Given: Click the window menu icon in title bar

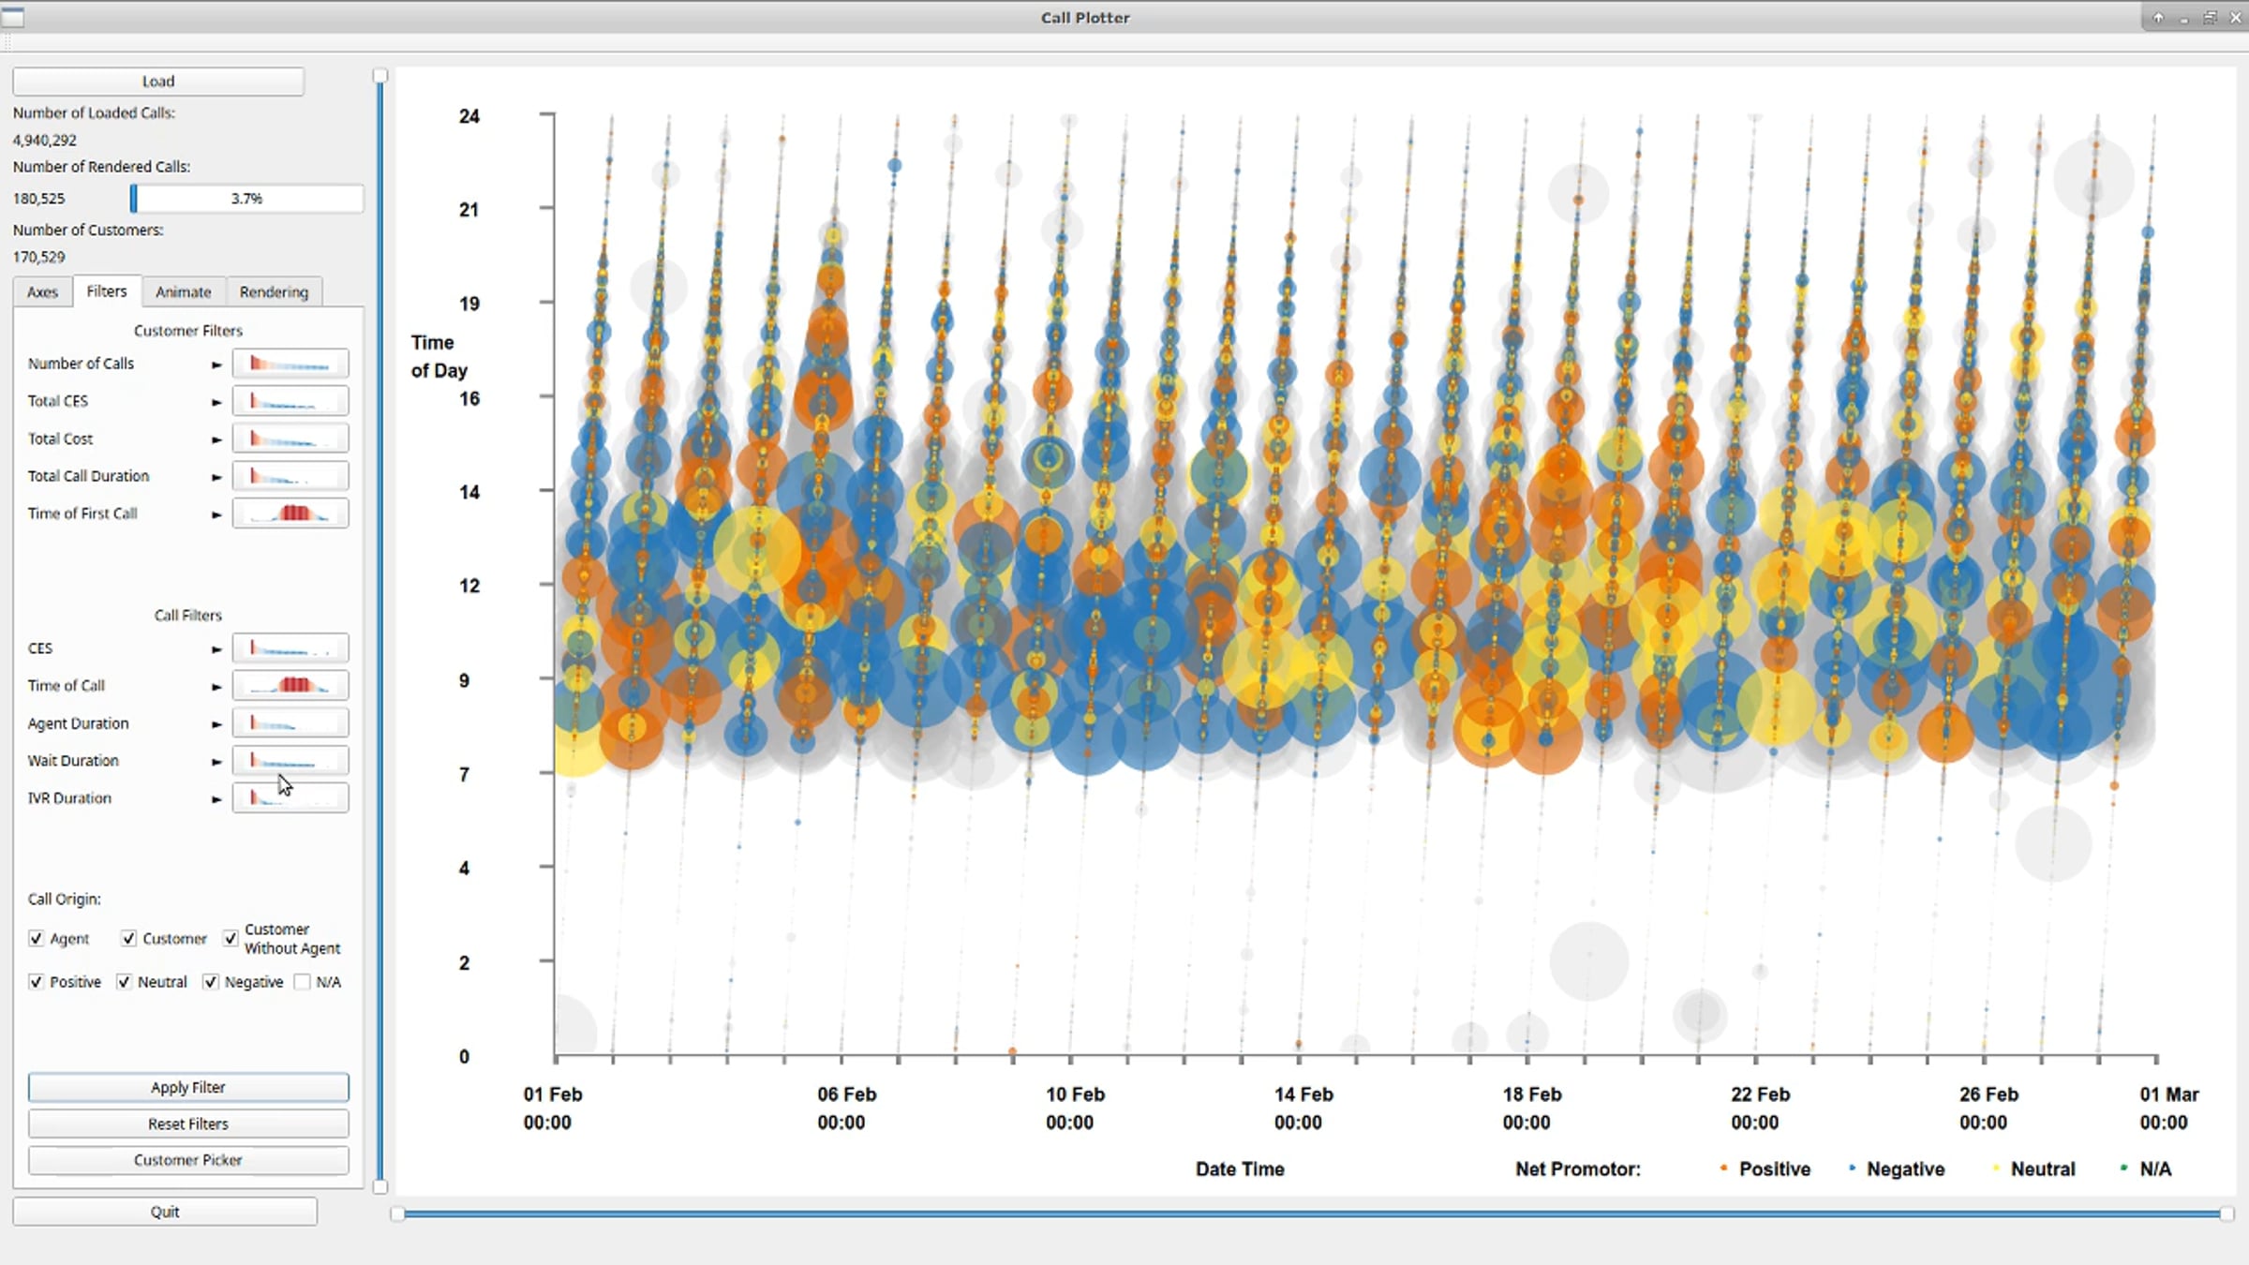Looking at the screenshot, I should (13, 17).
